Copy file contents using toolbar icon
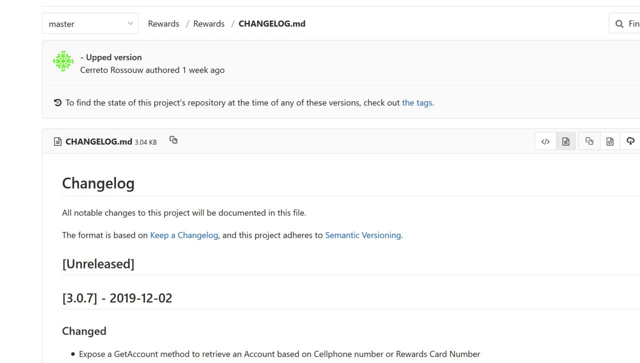The image size is (640, 363). [x=589, y=141]
